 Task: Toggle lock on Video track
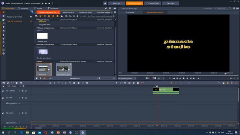[x=3, y=113]
